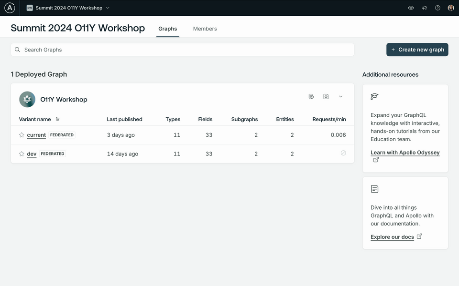This screenshot has width=459, height=286.
Task: Open Explore our docs link
Action: point(392,237)
